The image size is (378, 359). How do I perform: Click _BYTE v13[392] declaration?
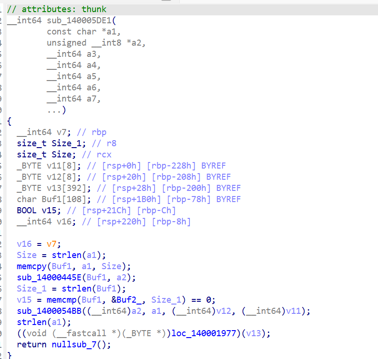(x=54, y=188)
